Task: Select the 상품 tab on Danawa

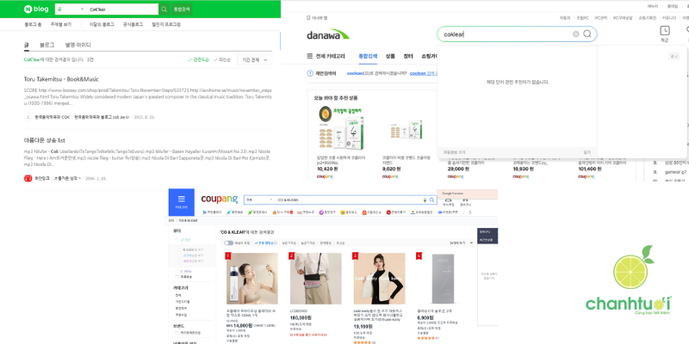Action: pyautogui.click(x=390, y=56)
